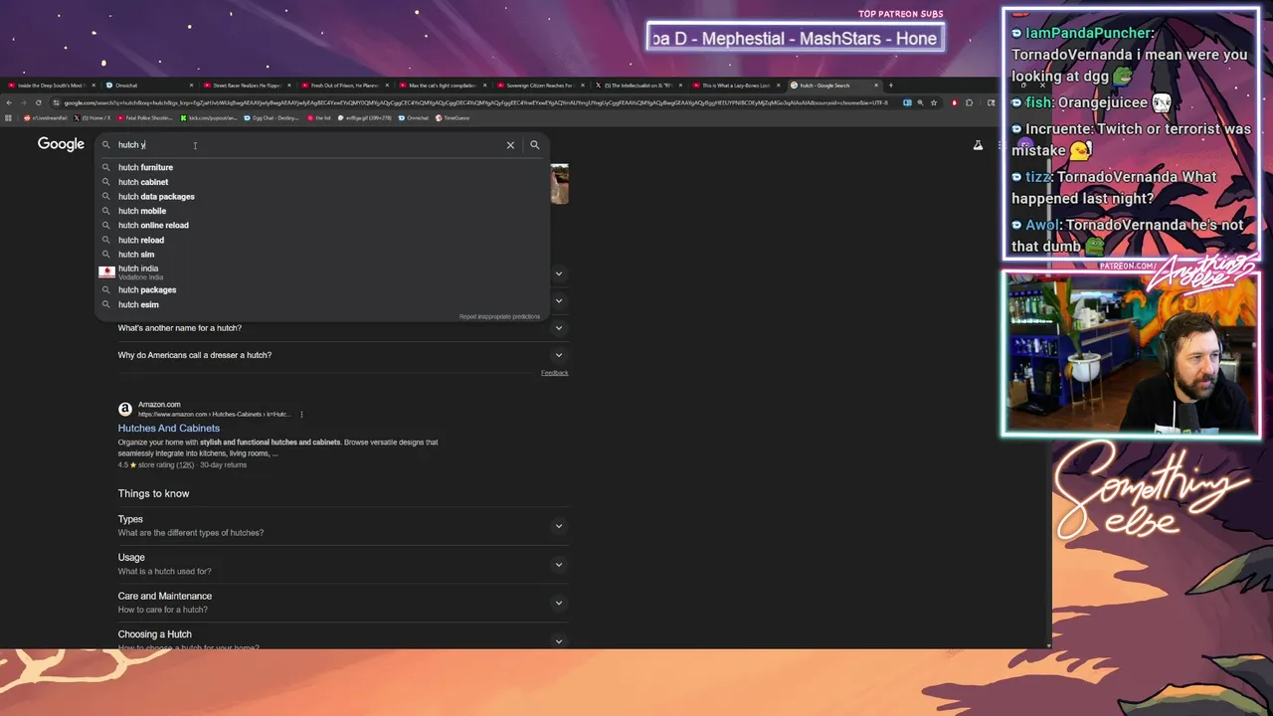Expand 'Choosing a Hutch' chevron
1273x716 pixels.
[558, 641]
